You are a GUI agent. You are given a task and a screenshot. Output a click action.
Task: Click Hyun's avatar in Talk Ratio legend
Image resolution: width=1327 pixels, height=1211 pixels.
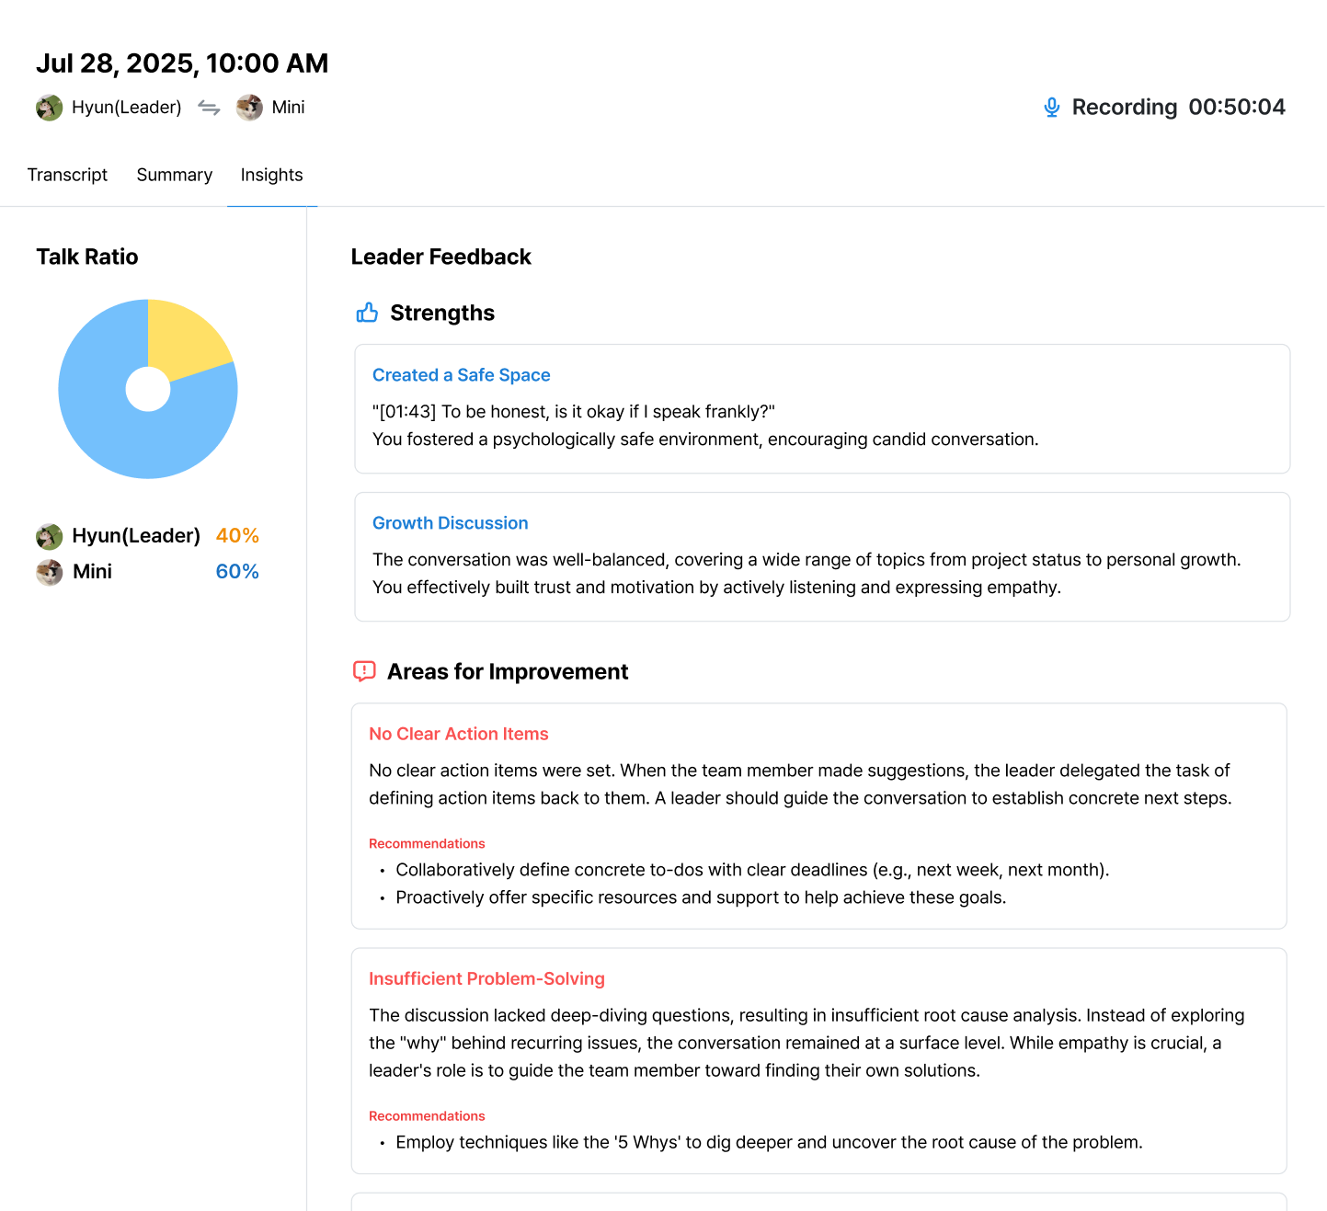[50, 536]
